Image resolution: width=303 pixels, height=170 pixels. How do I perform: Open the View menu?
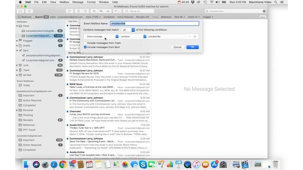pos(53,2)
